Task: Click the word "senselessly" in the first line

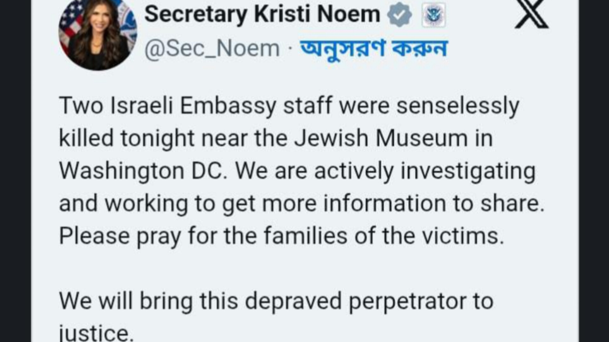Action: pos(458,106)
